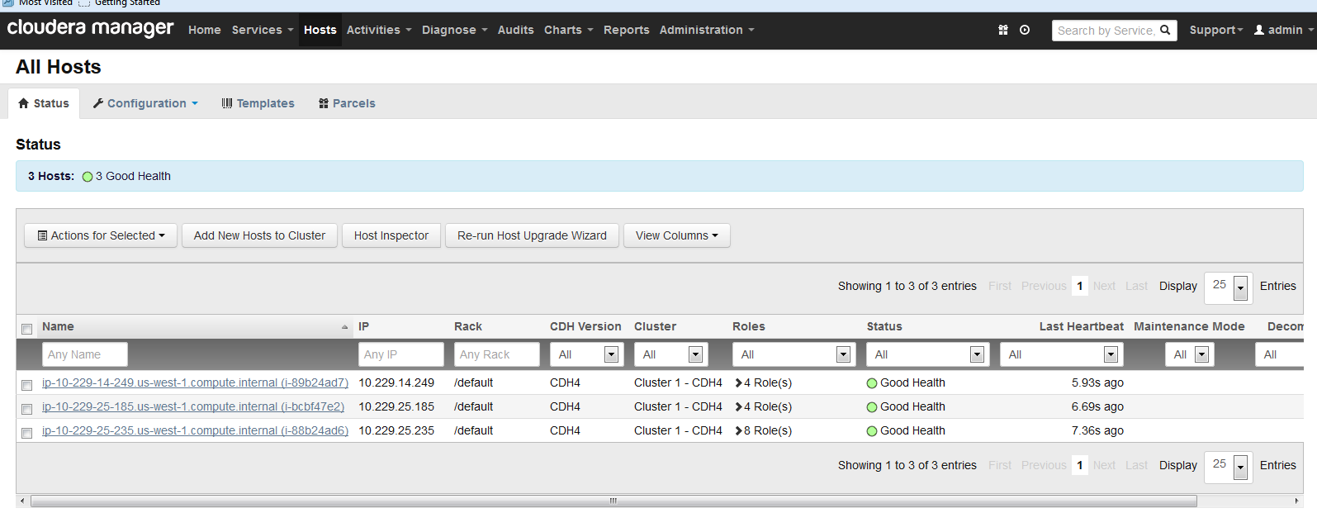Launch the Host Inspector

pyautogui.click(x=391, y=235)
